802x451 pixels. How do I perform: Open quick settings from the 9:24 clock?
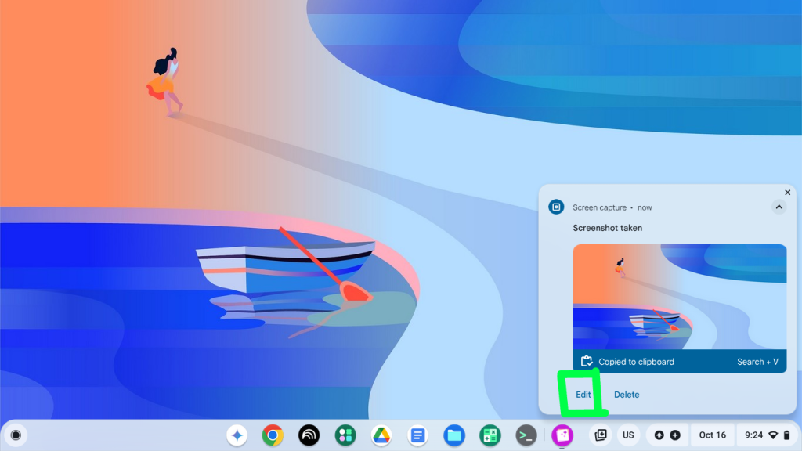coord(766,435)
